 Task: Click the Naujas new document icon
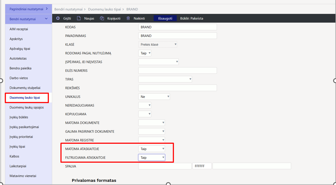pyautogui.click(x=79, y=18)
